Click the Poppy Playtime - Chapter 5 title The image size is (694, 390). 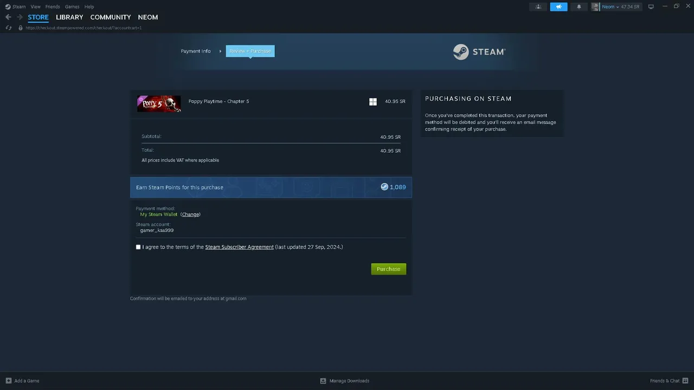coord(219,101)
